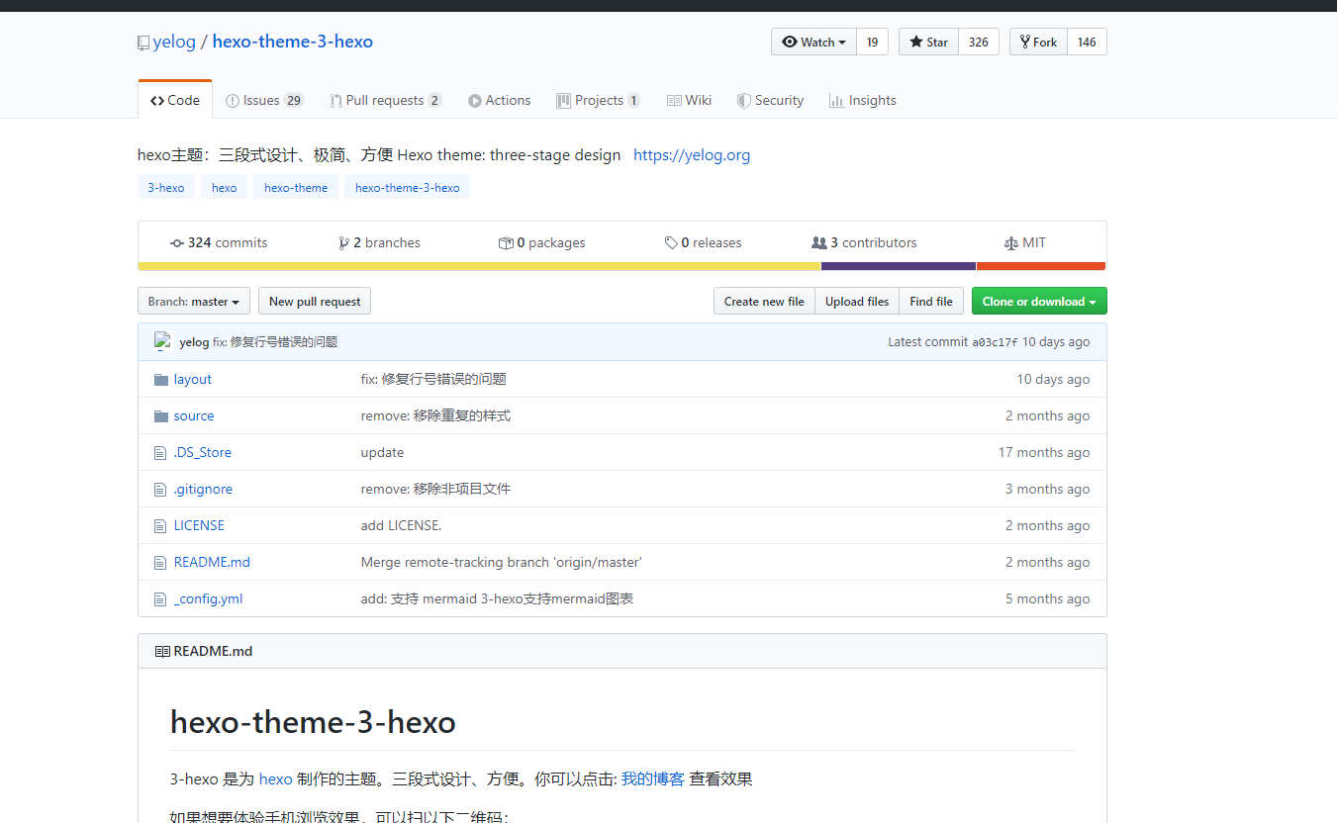Open the Actions tab

click(x=500, y=100)
